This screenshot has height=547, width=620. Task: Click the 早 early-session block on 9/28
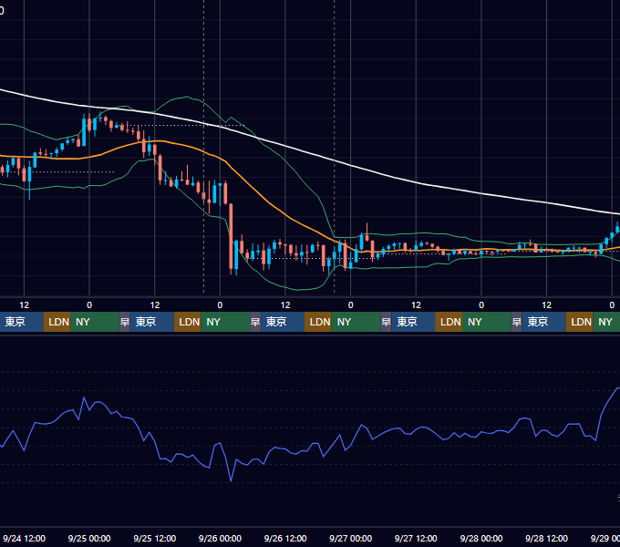point(517,322)
